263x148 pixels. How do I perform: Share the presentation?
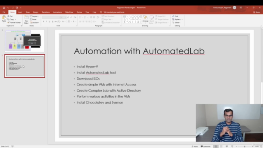(256, 12)
